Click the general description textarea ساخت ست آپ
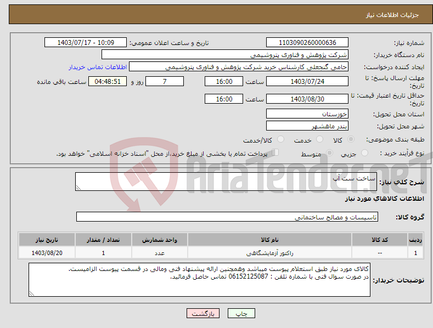 (226, 182)
